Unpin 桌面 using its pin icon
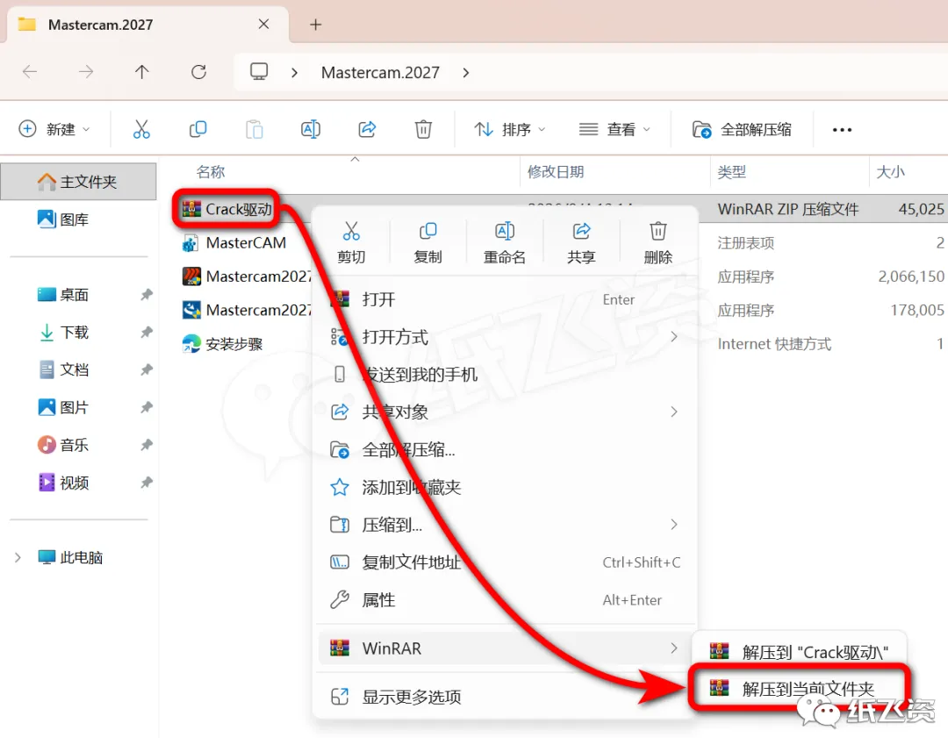 click(x=147, y=295)
